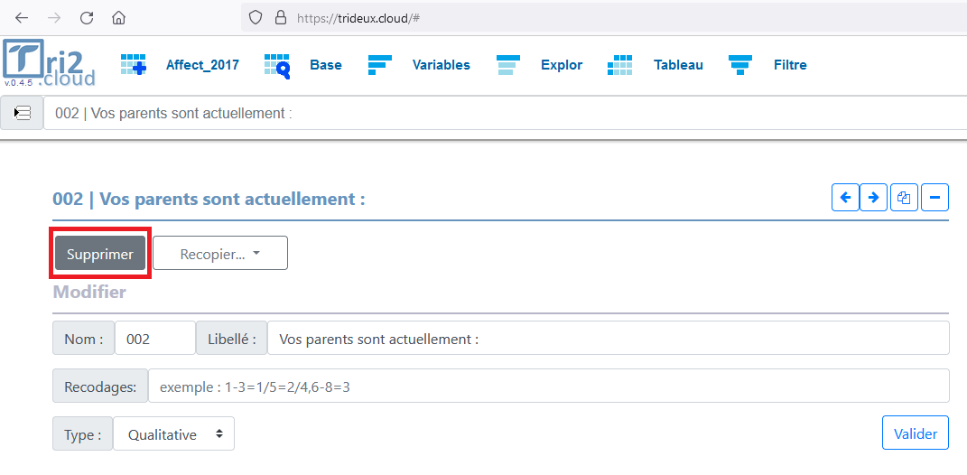The width and height of the screenshot is (967, 475).
Task: Click the Libellé text field
Action: click(x=608, y=338)
